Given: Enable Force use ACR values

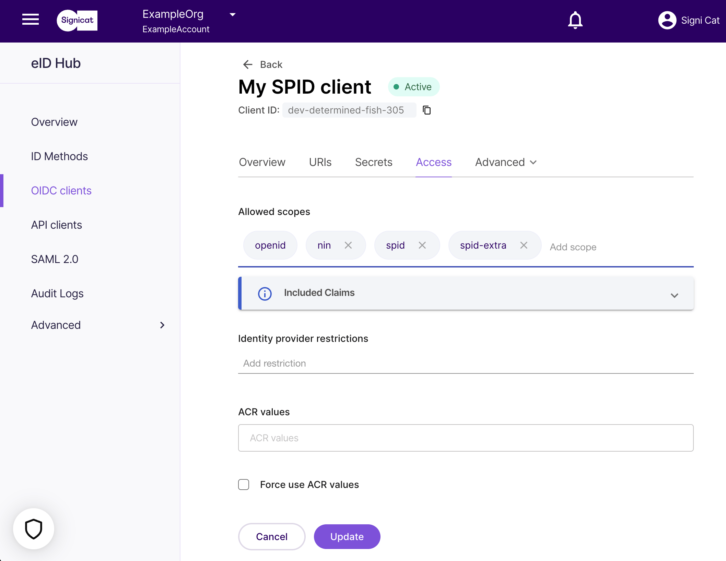Looking at the screenshot, I should [x=244, y=484].
